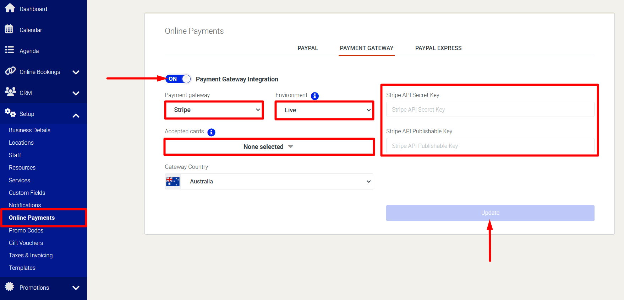Click the Promotions badge icon
Image resolution: width=624 pixels, height=300 pixels.
point(10,286)
